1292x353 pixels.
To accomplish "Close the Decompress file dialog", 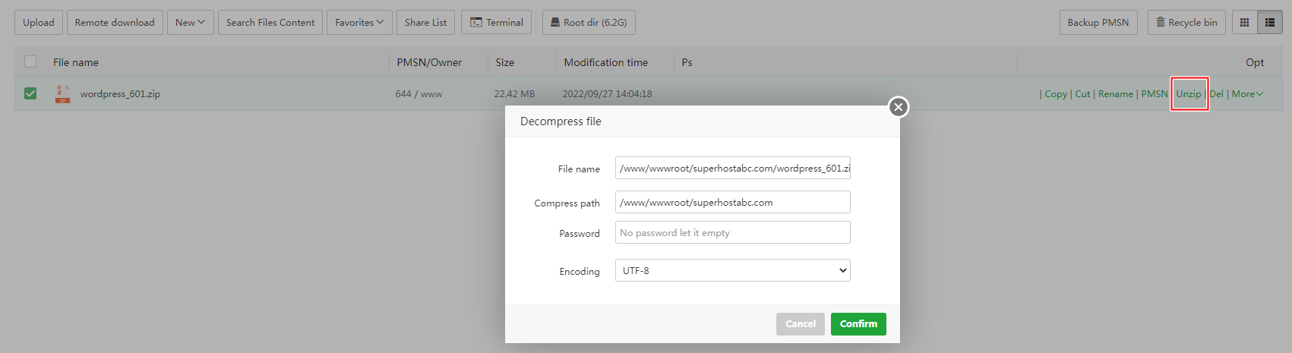I will click(899, 107).
